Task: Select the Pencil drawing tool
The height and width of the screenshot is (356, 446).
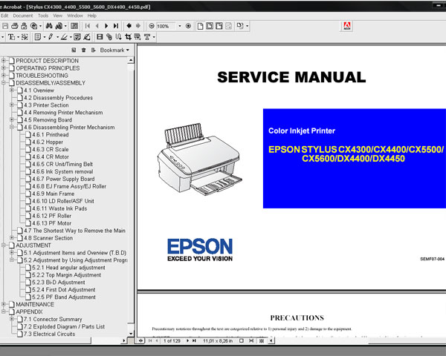Action: 51,37
